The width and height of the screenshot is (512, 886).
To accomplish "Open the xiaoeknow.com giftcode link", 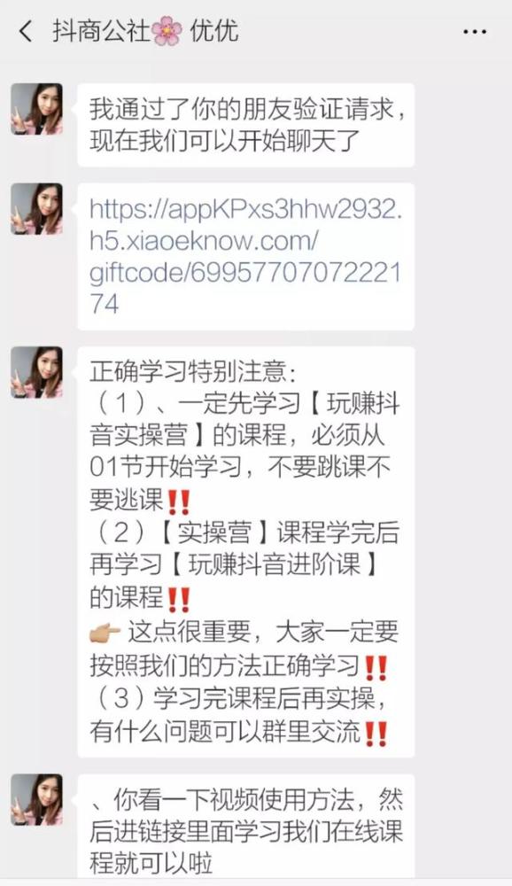I will click(246, 257).
